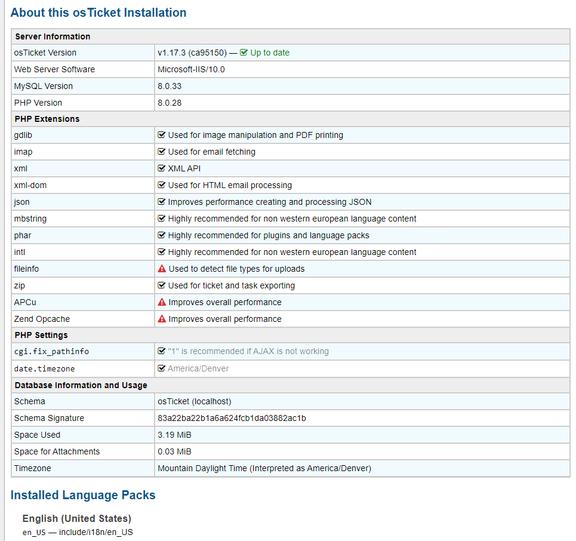Screen dimensions: 576x541
Task: Click the mbstring check icon
Action: pyautogui.click(x=161, y=219)
